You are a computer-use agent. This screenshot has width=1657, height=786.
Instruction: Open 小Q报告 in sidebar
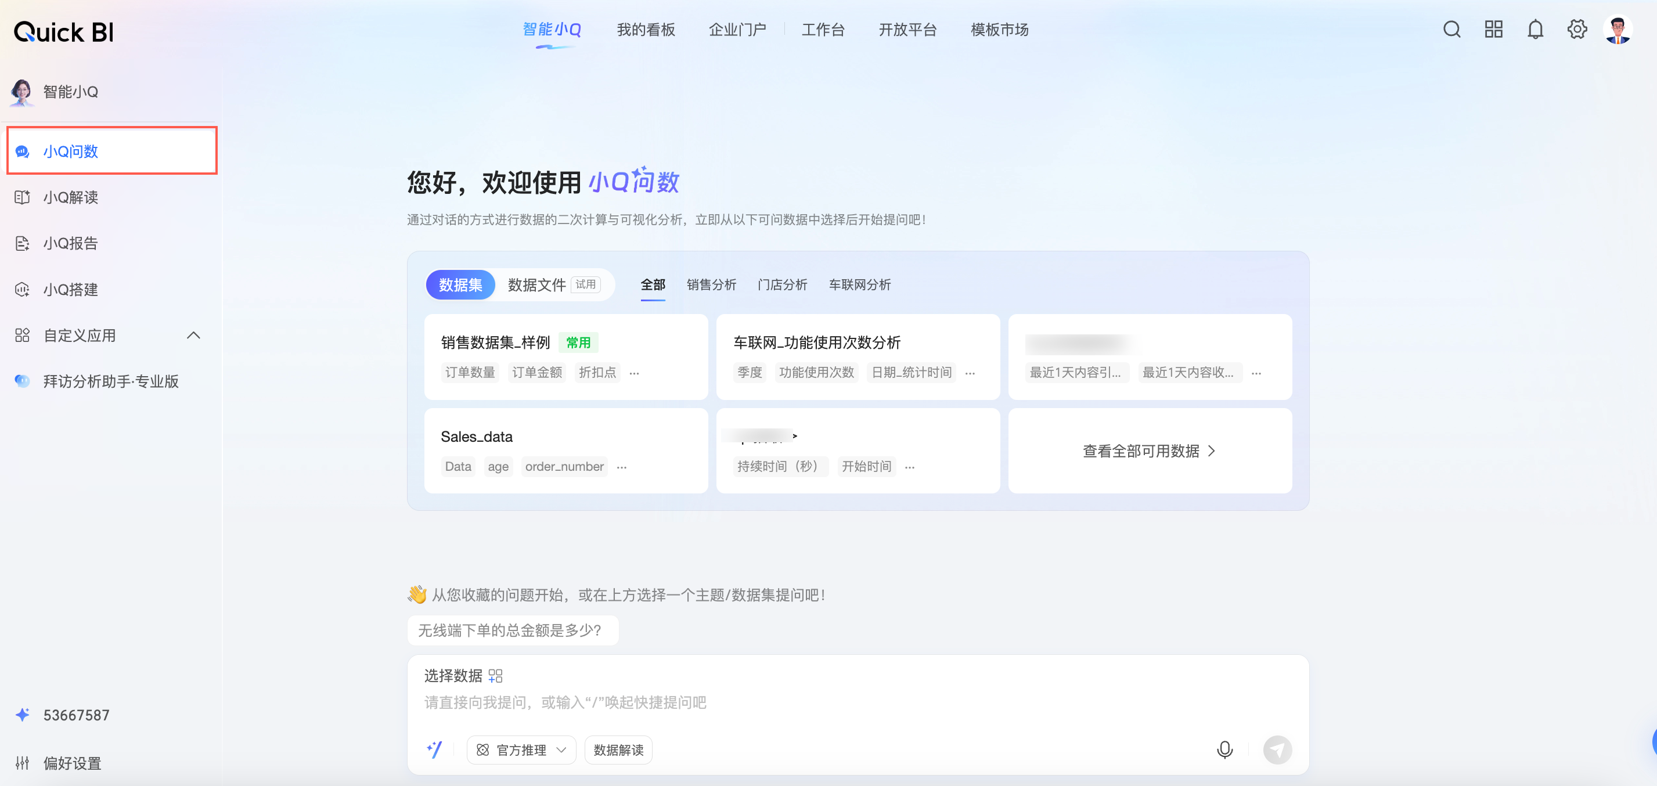pos(112,243)
